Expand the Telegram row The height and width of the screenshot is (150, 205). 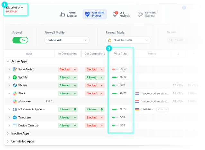point(9,117)
